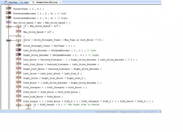Select the Prev_Diff_Error assignment block icon

[x=19, y=96]
